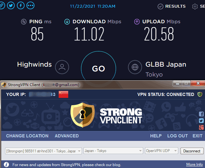Open StrongVPN Google Plus icon
This screenshot has width=205, height=168.
coord(201,128)
